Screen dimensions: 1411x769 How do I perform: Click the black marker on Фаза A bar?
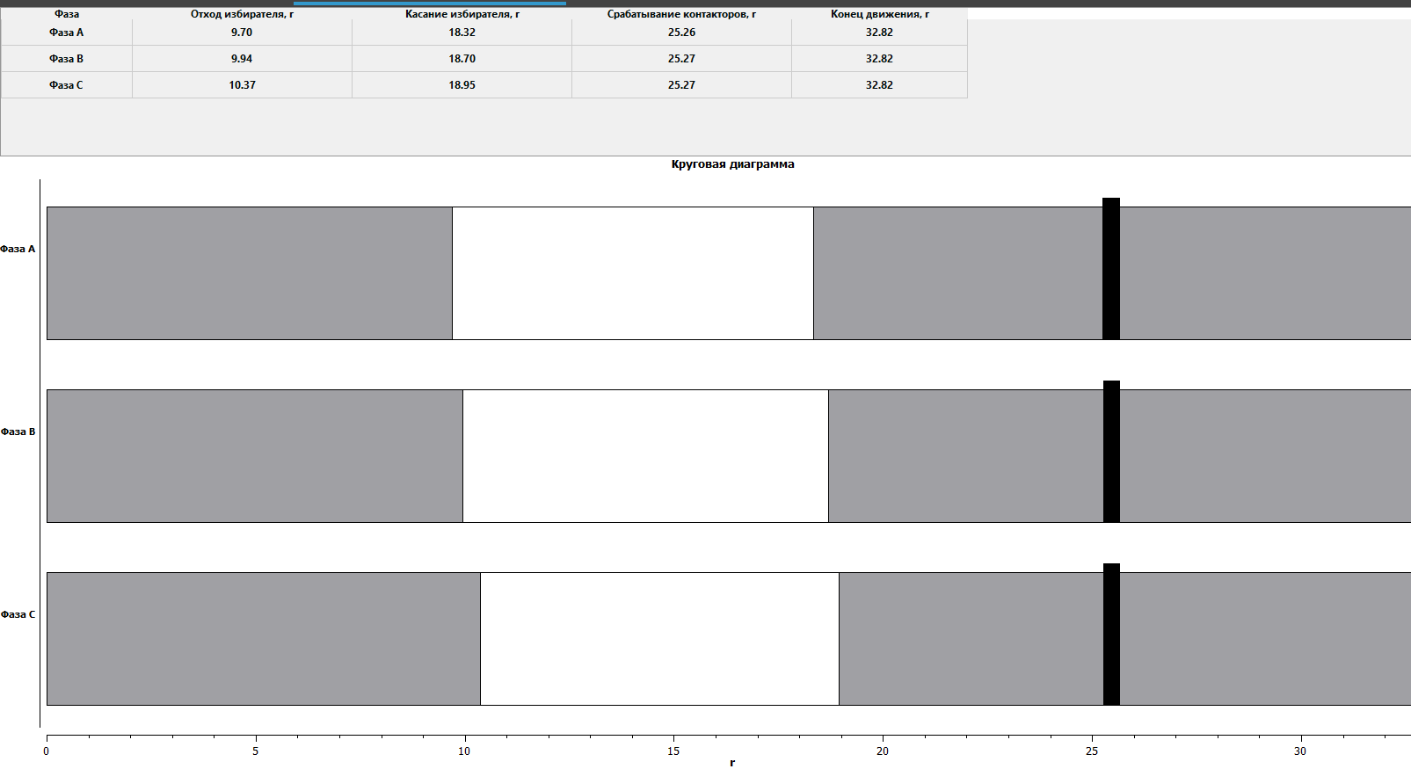pyautogui.click(x=1111, y=269)
